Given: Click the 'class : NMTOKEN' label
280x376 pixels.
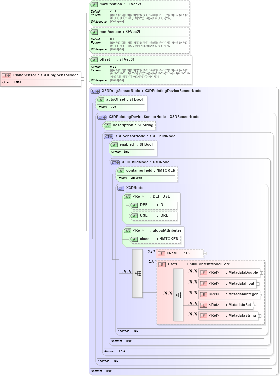Looking at the screenshot, I should click(159, 239).
